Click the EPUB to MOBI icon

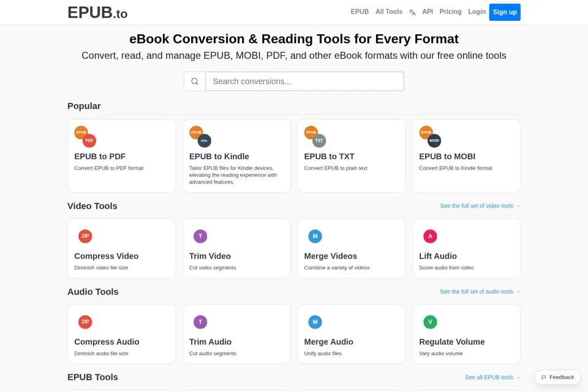430,137
